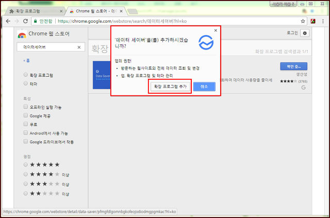Viewport: 330px width, 218px height.
Task: Click the 확인 중... button
Action: click(293, 66)
